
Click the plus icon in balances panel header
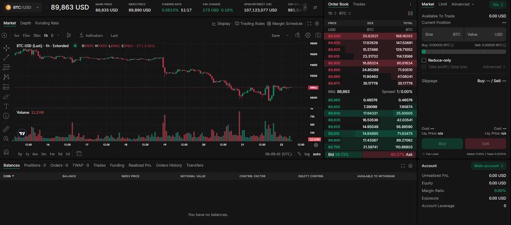coord(410,166)
